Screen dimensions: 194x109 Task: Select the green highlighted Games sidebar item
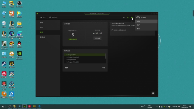[x=48, y=32]
